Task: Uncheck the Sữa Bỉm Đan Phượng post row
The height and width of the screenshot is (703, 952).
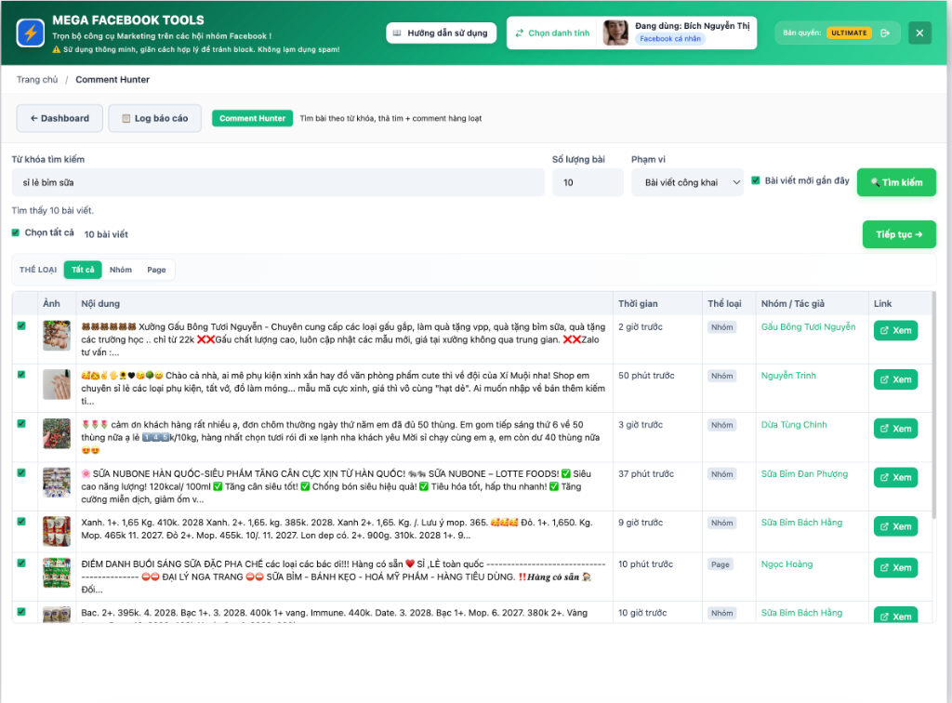Action: 21,473
